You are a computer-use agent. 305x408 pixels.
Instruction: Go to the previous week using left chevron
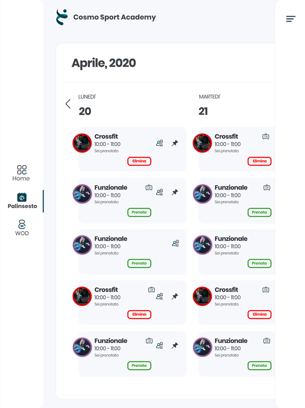click(x=68, y=104)
